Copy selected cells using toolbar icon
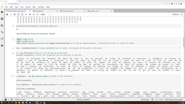Image resolution: width=185 pixels, height=104 pixels. click(x=18, y=14)
